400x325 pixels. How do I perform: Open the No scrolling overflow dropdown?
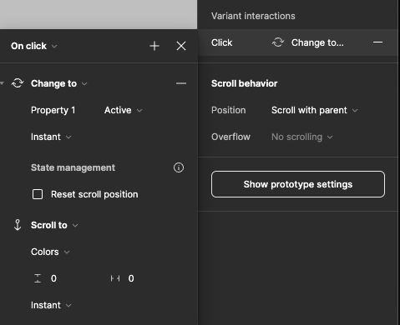(x=302, y=137)
